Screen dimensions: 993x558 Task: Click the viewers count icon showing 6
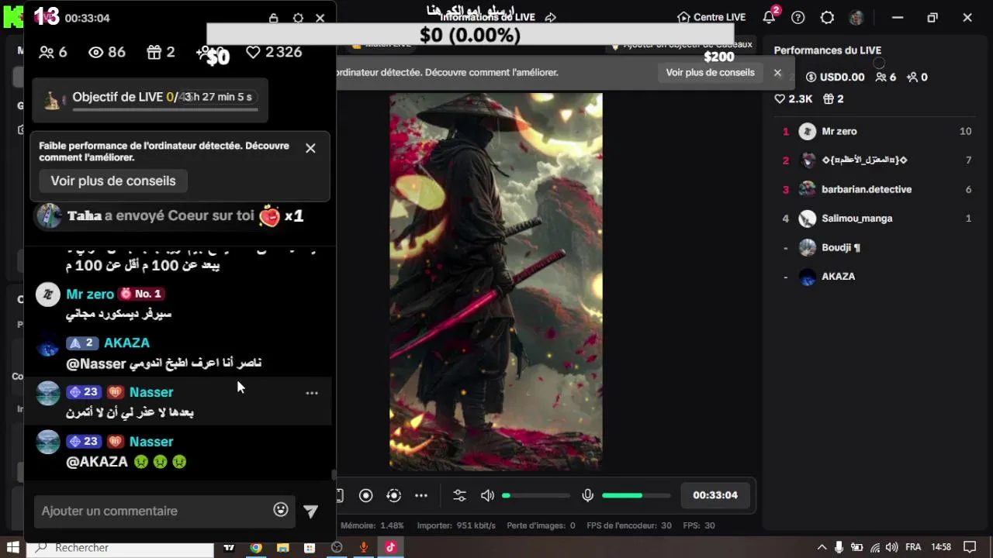point(47,52)
